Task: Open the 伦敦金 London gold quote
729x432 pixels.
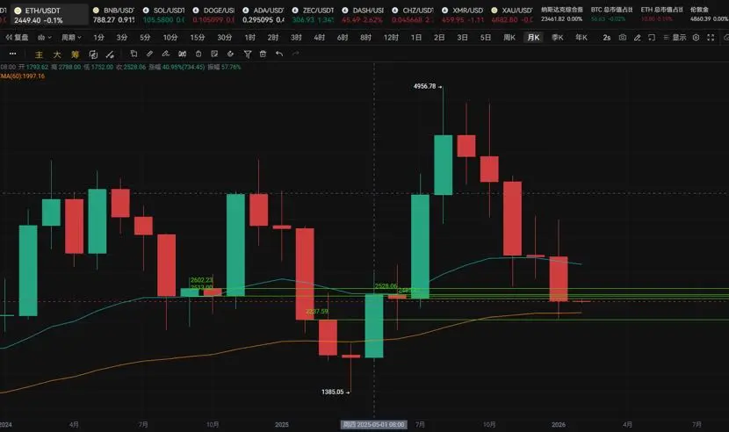Action: [709, 14]
